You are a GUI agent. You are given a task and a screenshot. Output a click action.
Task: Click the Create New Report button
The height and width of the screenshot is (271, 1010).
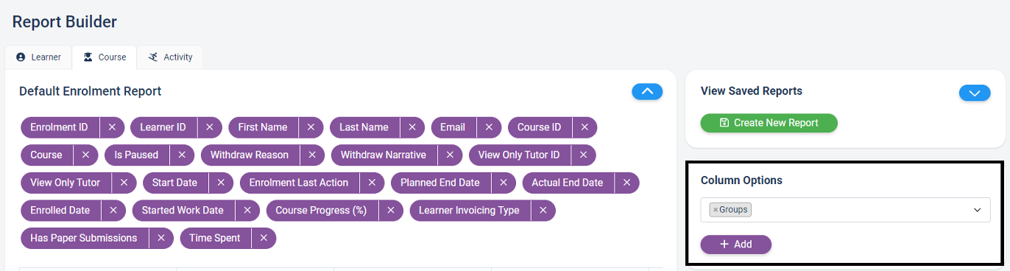click(x=769, y=123)
